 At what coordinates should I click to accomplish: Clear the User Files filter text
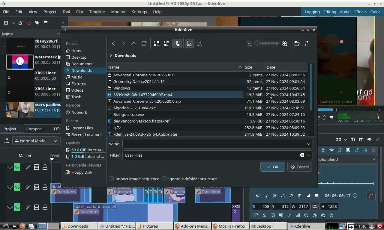click(302, 155)
